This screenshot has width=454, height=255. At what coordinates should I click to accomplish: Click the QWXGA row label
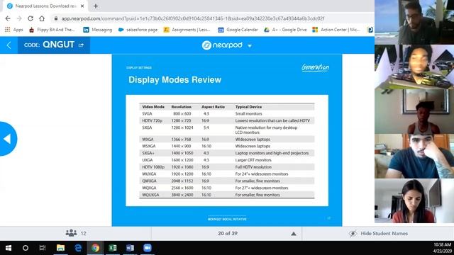pyautogui.click(x=149, y=181)
